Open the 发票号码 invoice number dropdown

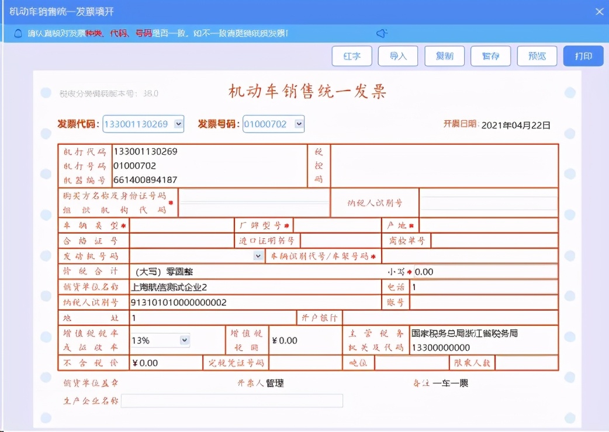pyautogui.click(x=299, y=124)
